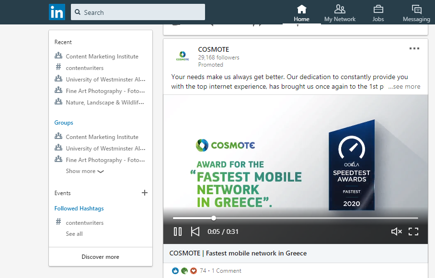The image size is (435, 278).
Task: Click the like reaction icon
Action: tap(175, 271)
